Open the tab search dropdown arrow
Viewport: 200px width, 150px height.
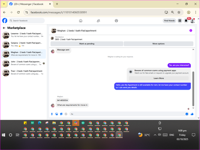(4, 4)
